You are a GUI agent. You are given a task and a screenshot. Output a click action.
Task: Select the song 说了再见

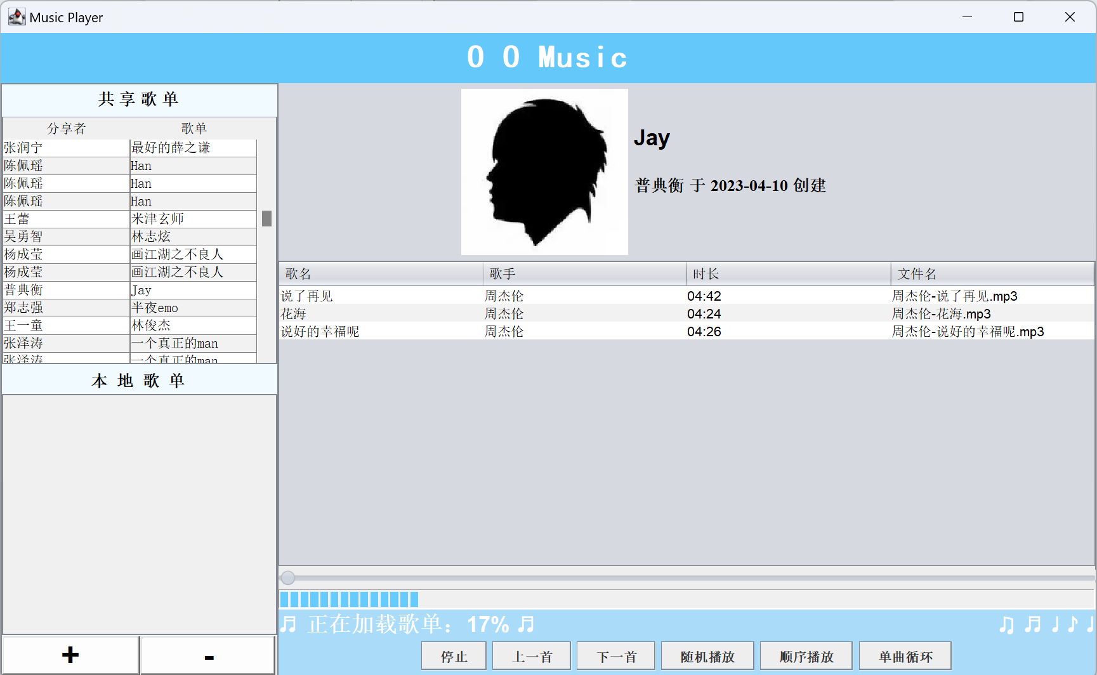point(307,296)
